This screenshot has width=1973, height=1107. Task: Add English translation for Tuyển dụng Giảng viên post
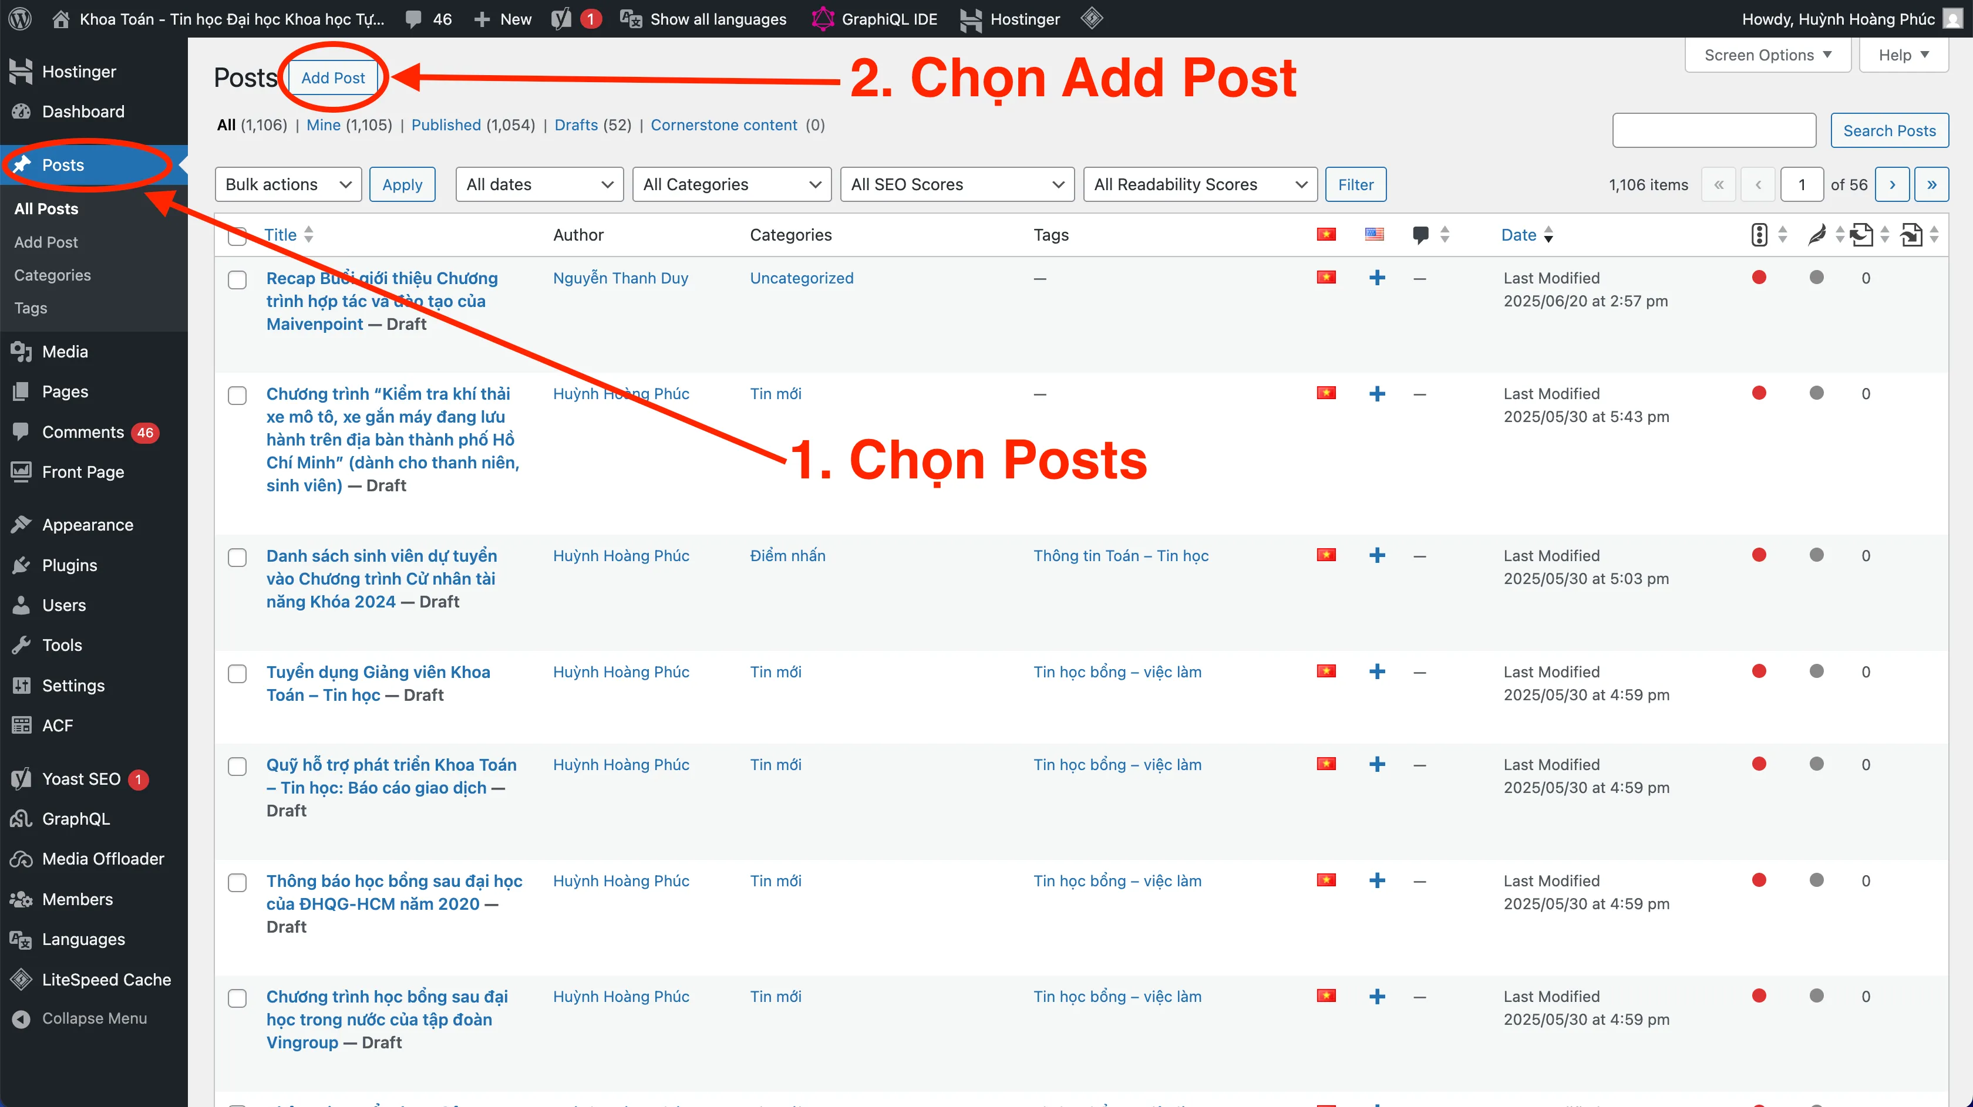[1376, 671]
